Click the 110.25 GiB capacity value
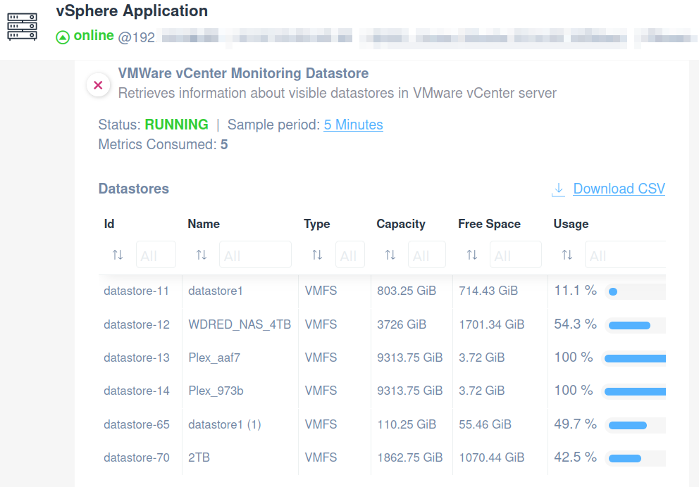 [407, 424]
